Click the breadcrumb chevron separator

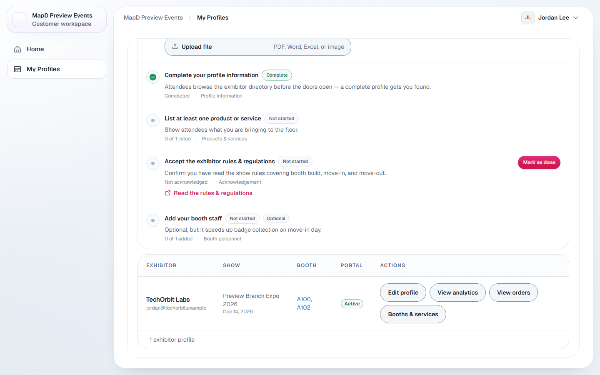click(x=190, y=17)
